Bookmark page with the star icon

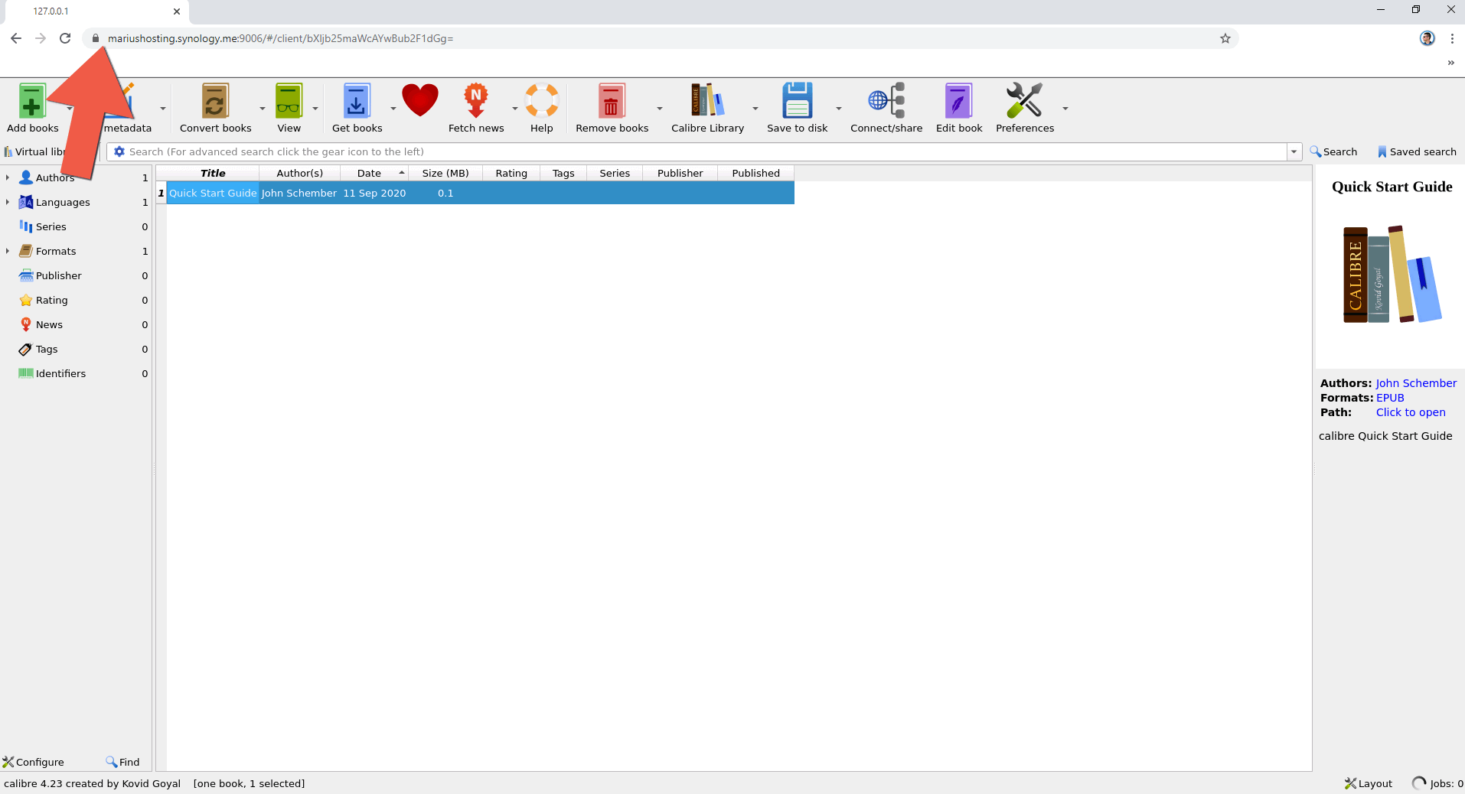[x=1225, y=38]
